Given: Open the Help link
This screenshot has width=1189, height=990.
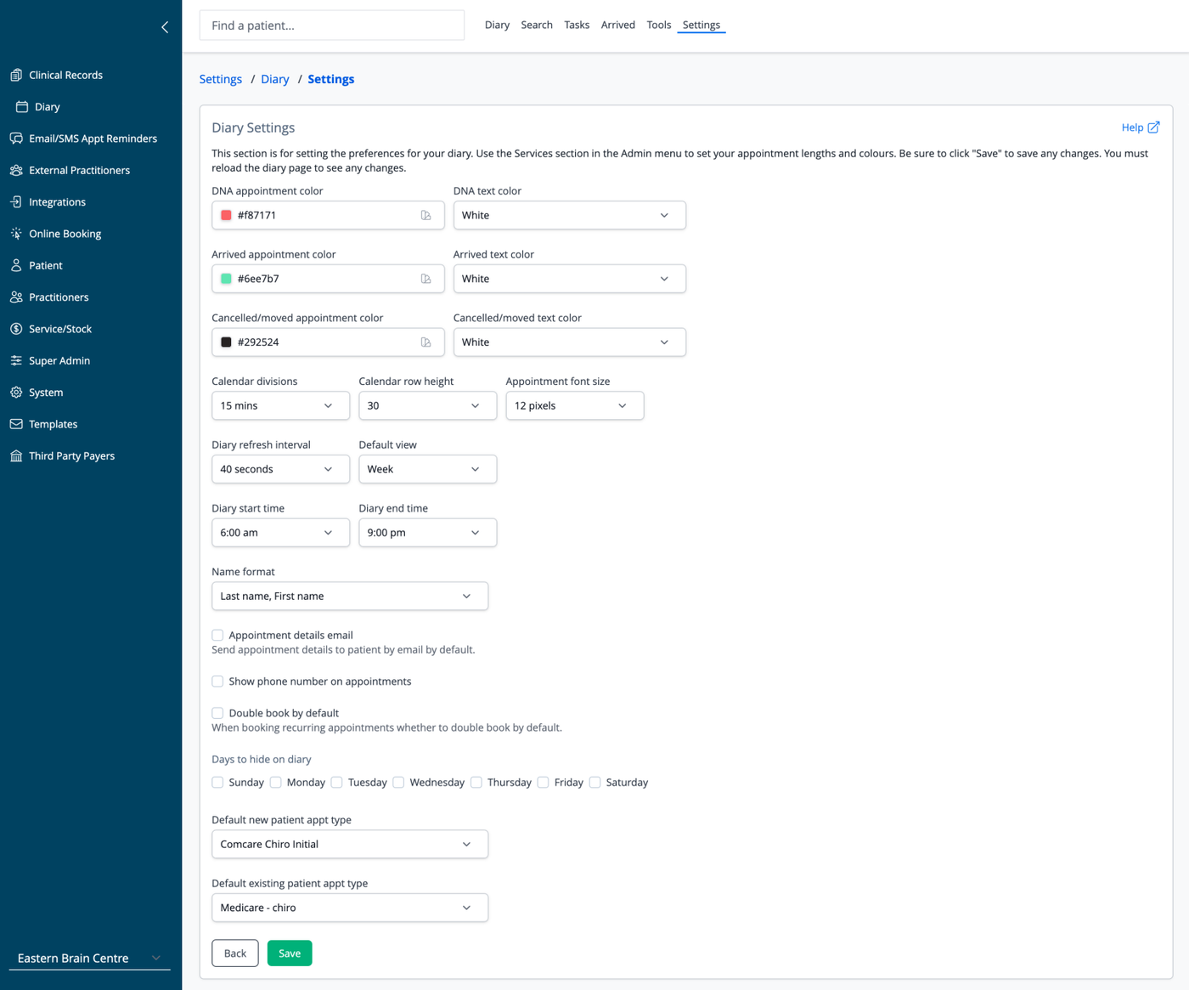Looking at the screenshot, I should 1141,127.
